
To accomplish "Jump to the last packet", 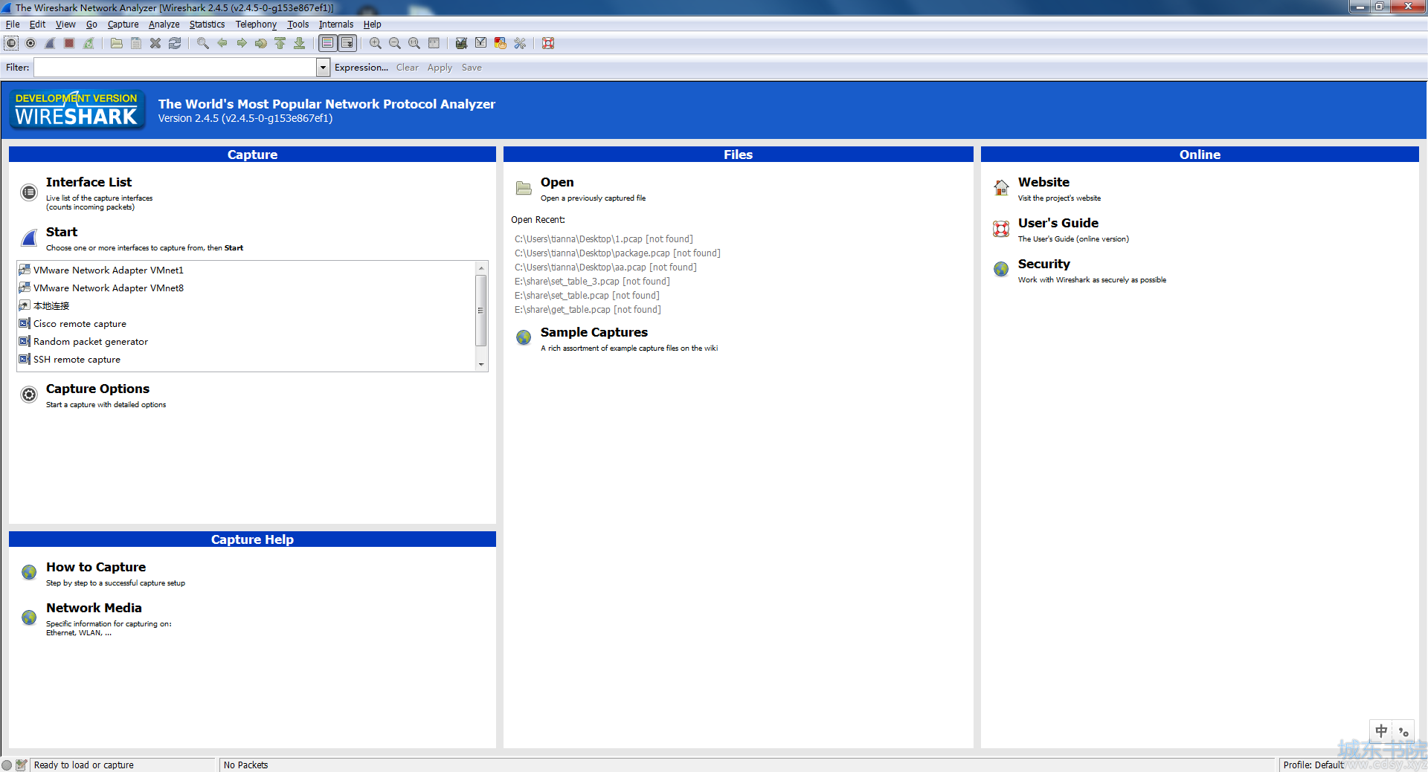I will click(x=300, y=43).
